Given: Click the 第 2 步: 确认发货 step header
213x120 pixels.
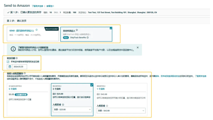Looking at the screenshot, I should (x=16, y=21).
